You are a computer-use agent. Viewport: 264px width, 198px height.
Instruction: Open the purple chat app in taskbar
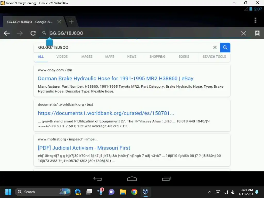(x=111, y=192)
